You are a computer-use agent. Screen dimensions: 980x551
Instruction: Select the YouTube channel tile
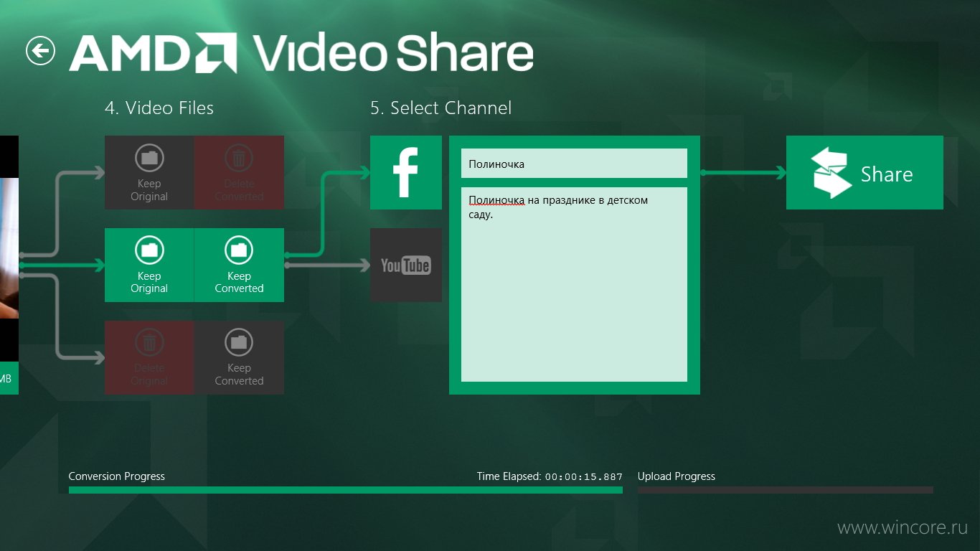[406, 265]
